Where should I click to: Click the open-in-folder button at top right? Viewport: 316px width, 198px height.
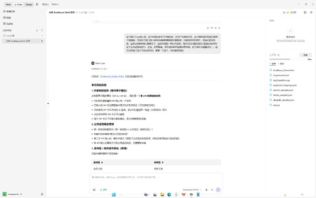tap(290, 12)
